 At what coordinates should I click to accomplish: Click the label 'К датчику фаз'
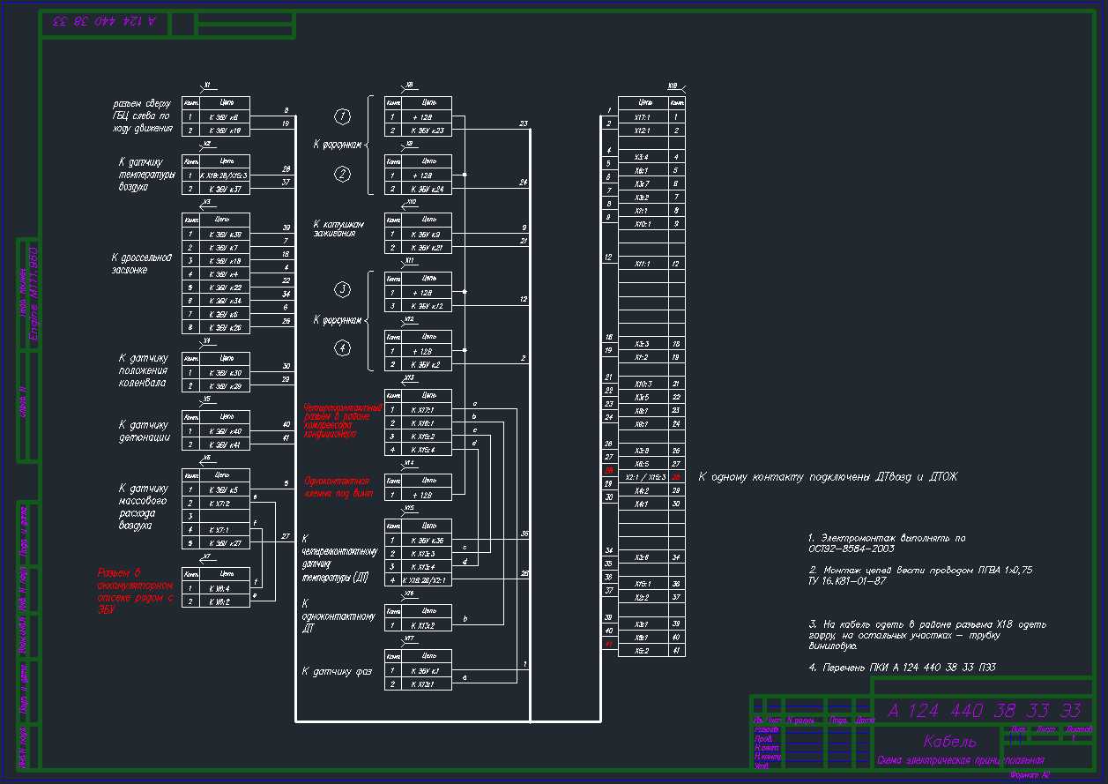[x=337, y=672]
